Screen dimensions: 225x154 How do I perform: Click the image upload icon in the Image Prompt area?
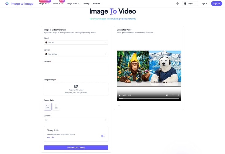tap(76, 86)
